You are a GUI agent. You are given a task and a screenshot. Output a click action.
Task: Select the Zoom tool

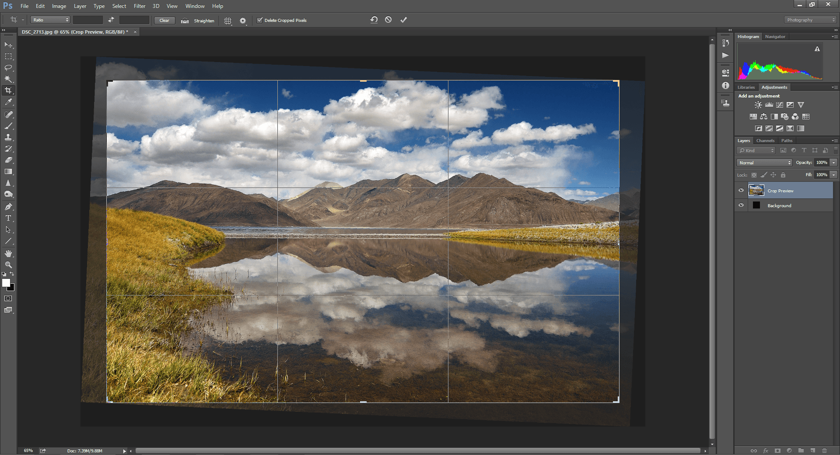pyautogui.click(x=8, y=265)
